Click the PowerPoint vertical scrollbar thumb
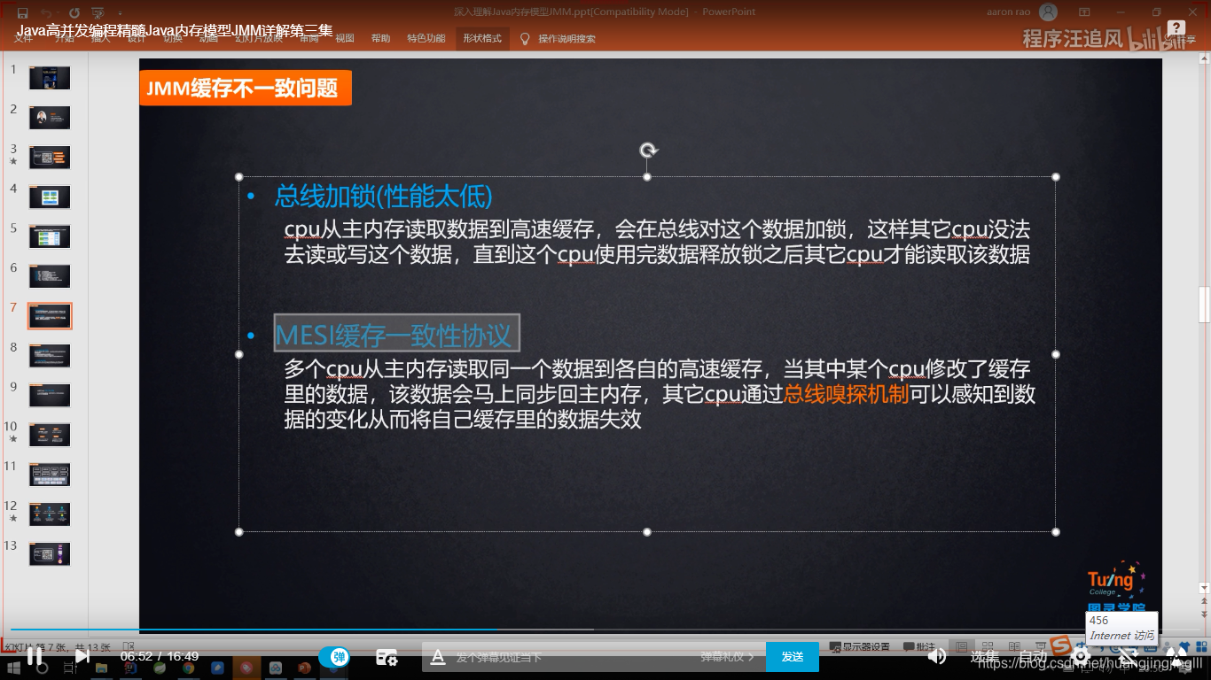Screen dimensions: 1211x680 coord(1204,305)
